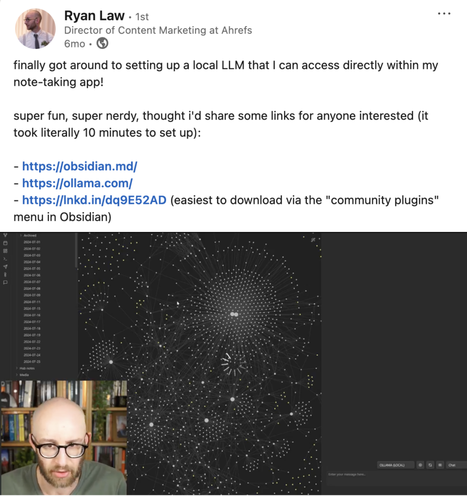Click the refresh icon beside the Ollama selector
This screenshot has width=467, height=496.
[x=430, y=465]
